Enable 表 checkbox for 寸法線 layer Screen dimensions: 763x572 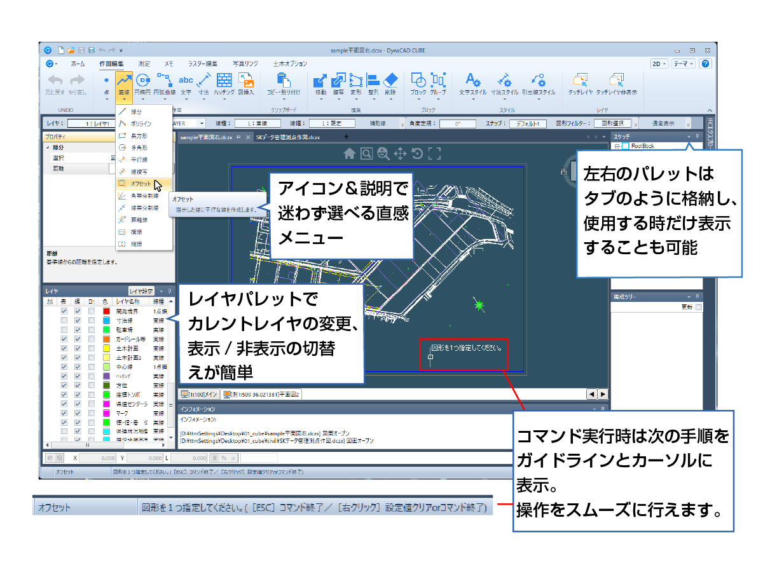[64, 321]
